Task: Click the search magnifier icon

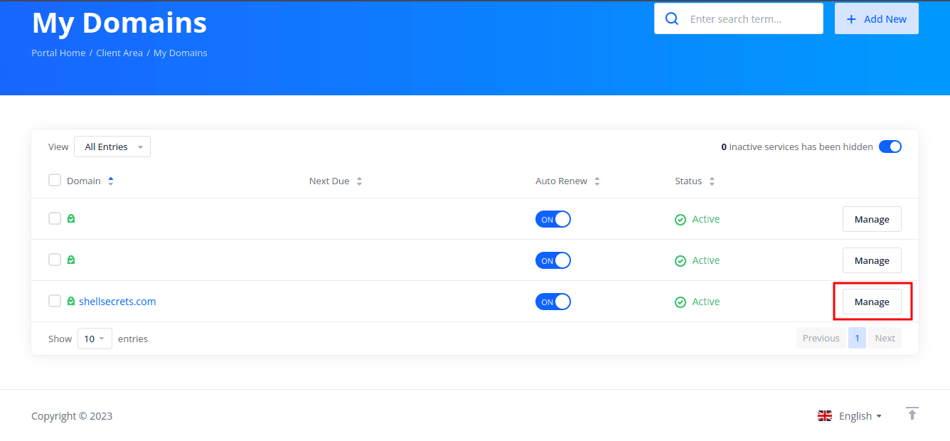Action: [x=671, y=18]
